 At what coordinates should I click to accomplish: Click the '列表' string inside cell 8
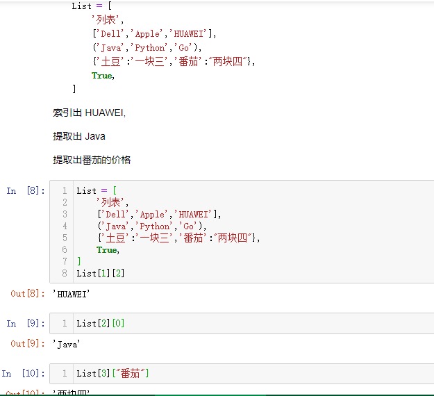pos(112,202)
